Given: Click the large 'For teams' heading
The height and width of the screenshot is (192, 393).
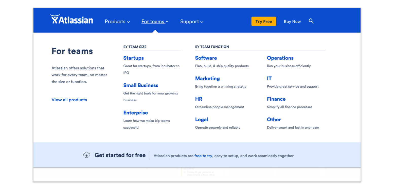Looking at the screenshot, I should coord(72,51).
